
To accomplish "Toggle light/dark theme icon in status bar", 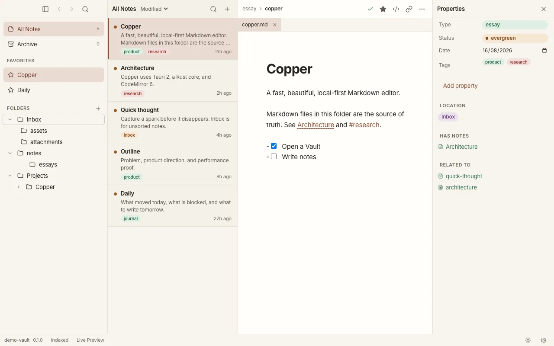I will tap(528, 340).
